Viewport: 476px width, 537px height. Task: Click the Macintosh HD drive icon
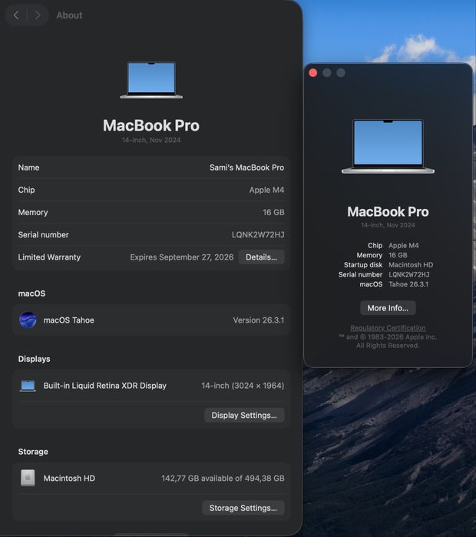click(28, 478)
